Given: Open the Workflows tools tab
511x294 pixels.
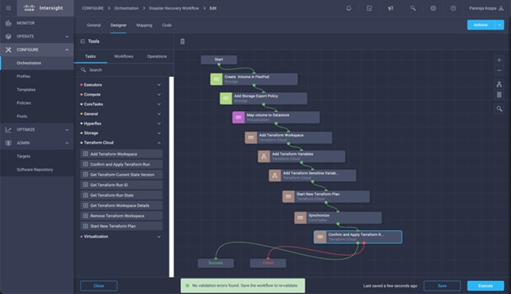Looking at the screenshot, I should (x=124, y=56).
